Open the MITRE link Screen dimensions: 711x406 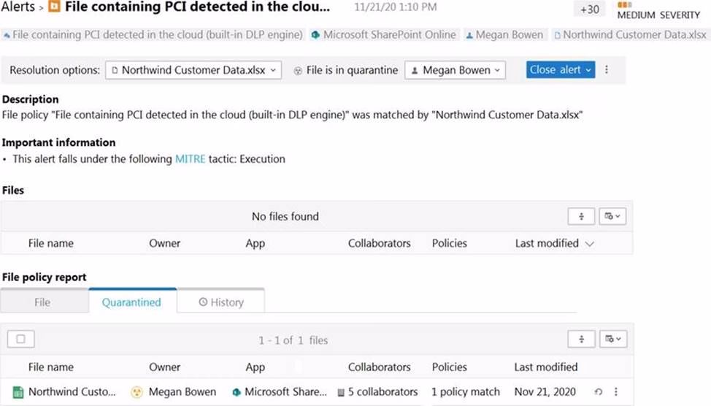click(190, 158)
